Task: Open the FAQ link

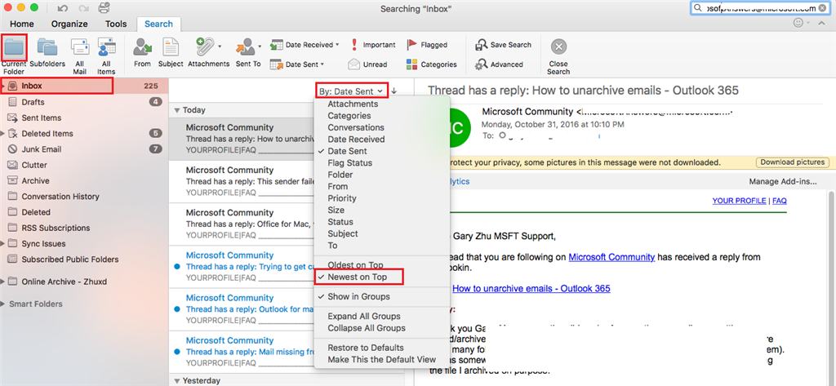Action: [x=780, y=201]
